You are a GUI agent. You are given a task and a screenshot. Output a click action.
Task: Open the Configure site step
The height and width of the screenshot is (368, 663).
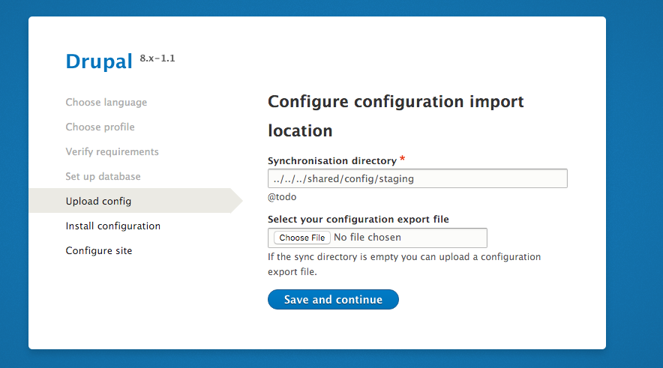tap(99, 251)
